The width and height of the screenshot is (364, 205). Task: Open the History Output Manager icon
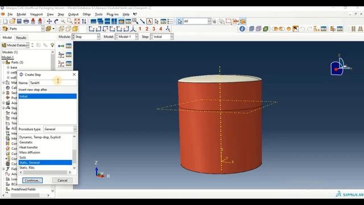pyautogui.click(x=69, y=63)
